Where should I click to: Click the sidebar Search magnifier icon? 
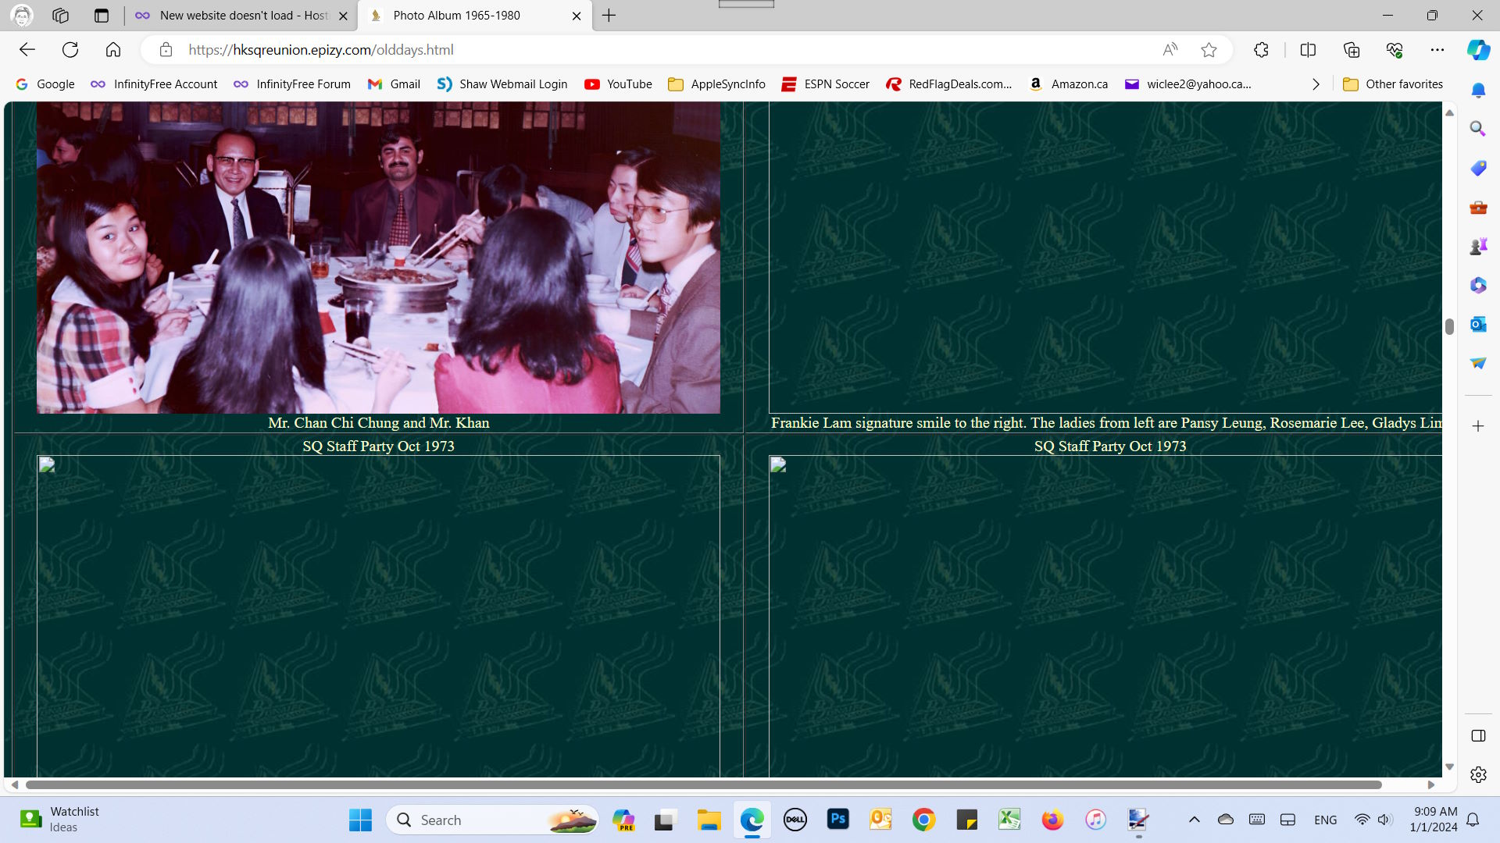tap(1478, 129)
